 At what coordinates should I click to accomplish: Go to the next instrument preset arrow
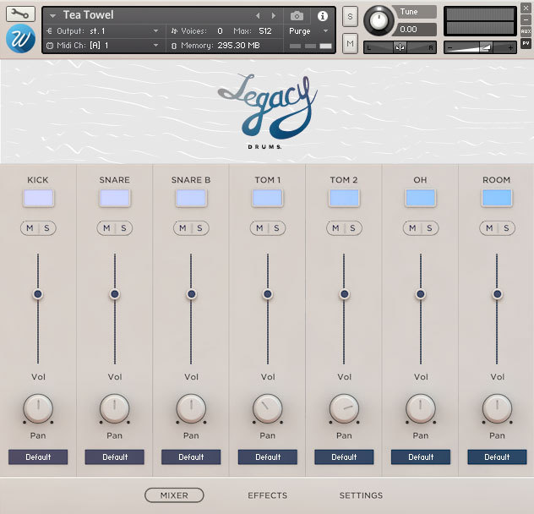[273, 15]
